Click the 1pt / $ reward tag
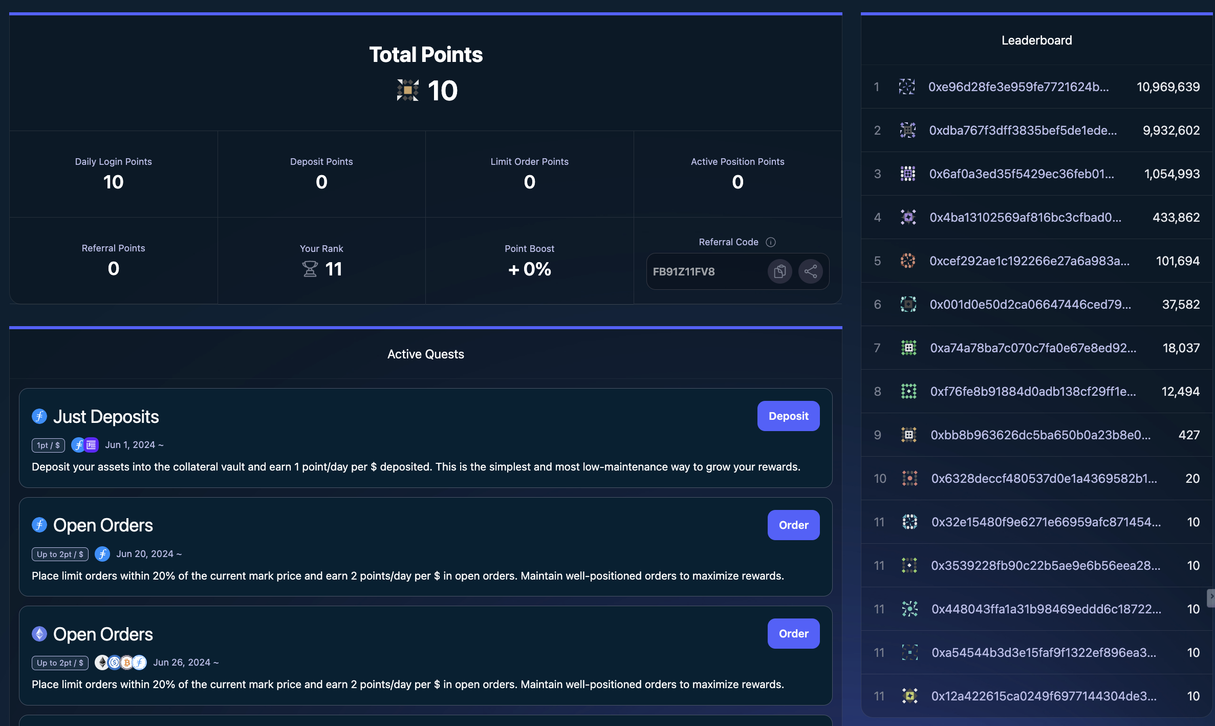The width and height of the screenshot is (1215, 726). coord(48,445)
